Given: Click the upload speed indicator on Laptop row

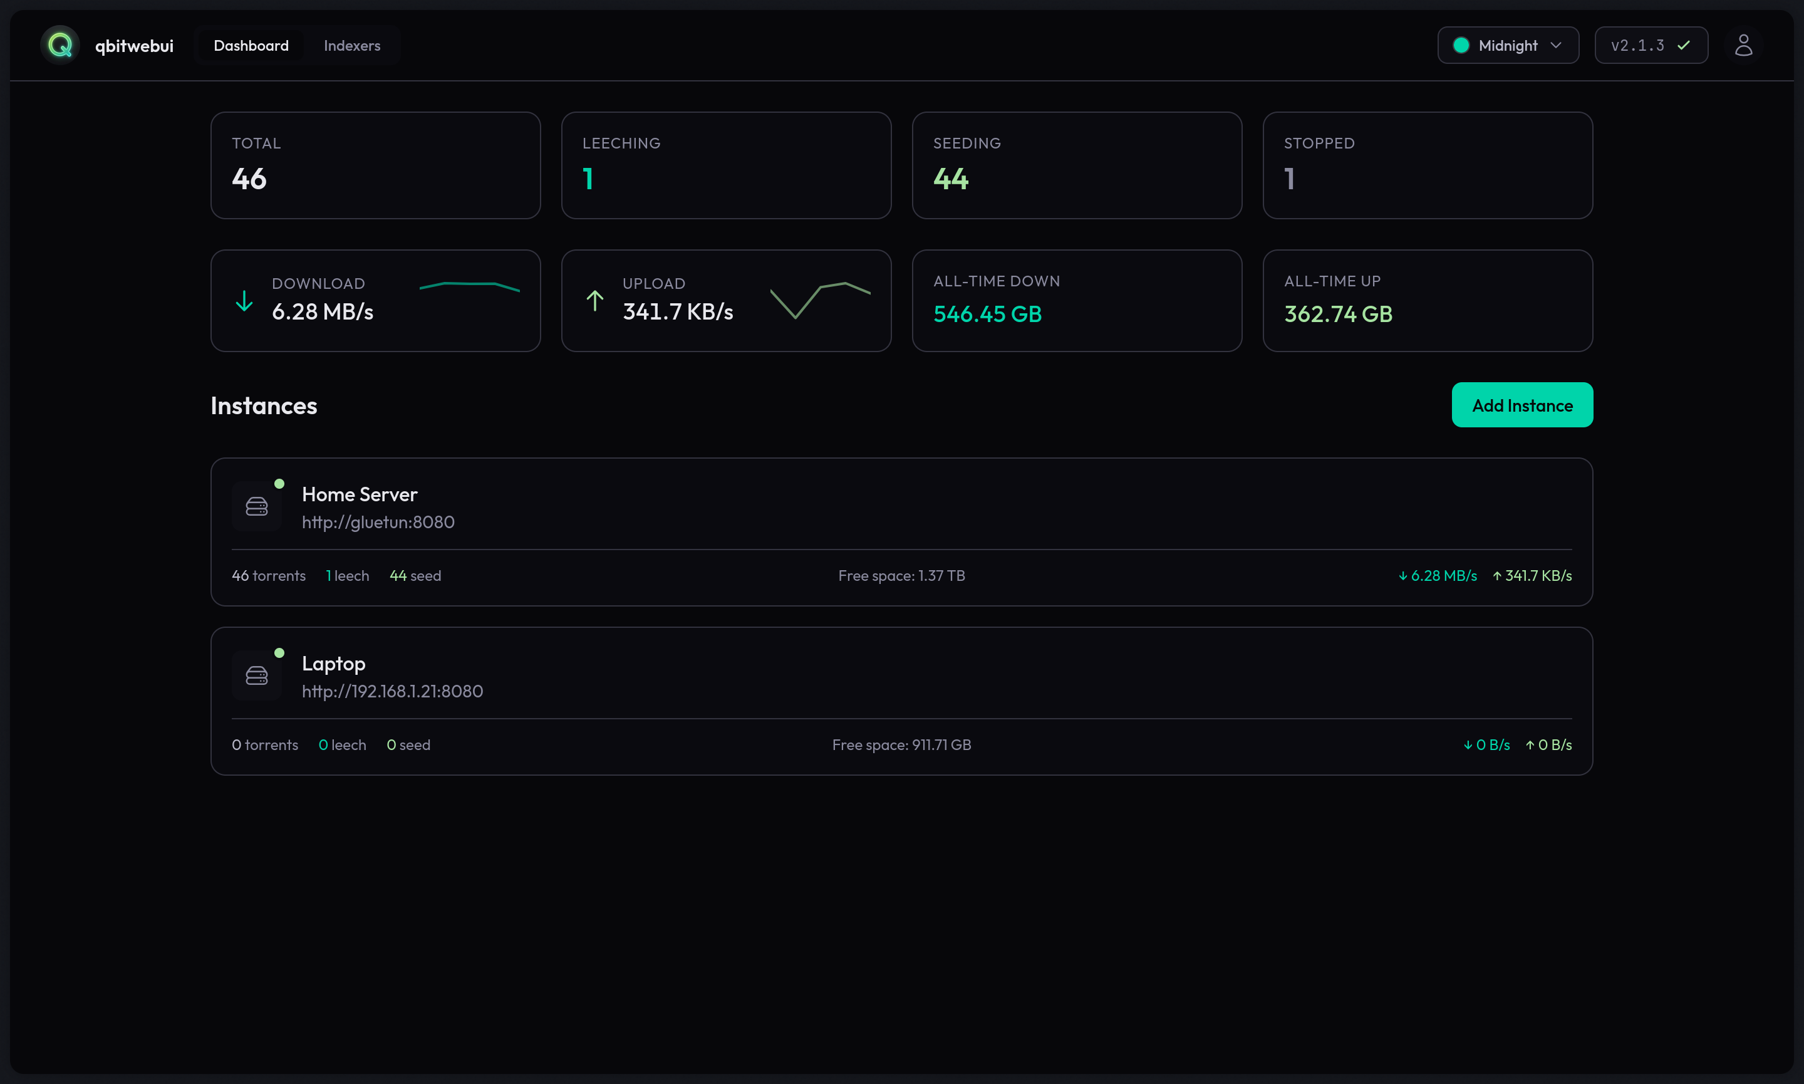Looking at the screenshot, I should click(1549, 744).
